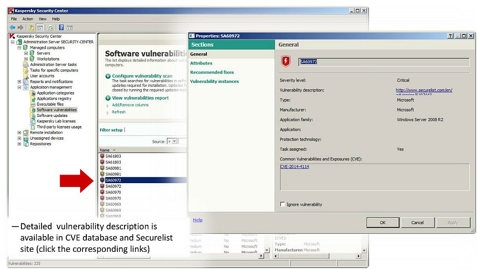Click the Reports and notifications icon

(x=26, y=82)
